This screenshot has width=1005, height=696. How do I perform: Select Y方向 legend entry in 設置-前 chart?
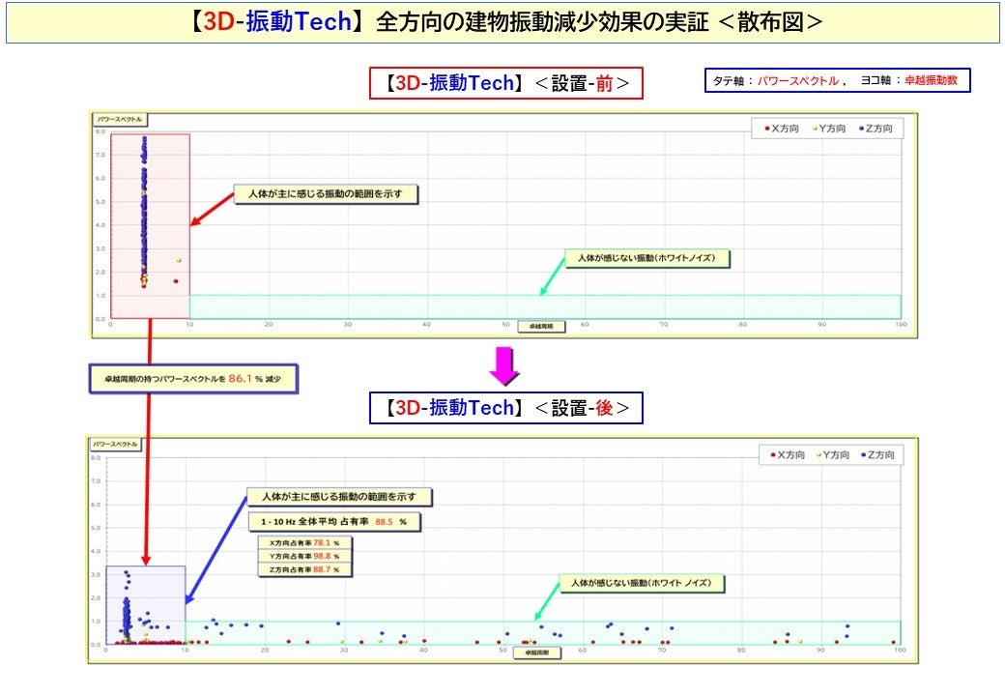coord(829,129)
